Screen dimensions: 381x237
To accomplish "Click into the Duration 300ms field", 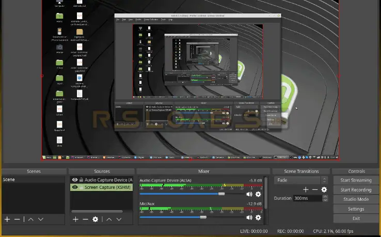I will [x=308, y=198].
